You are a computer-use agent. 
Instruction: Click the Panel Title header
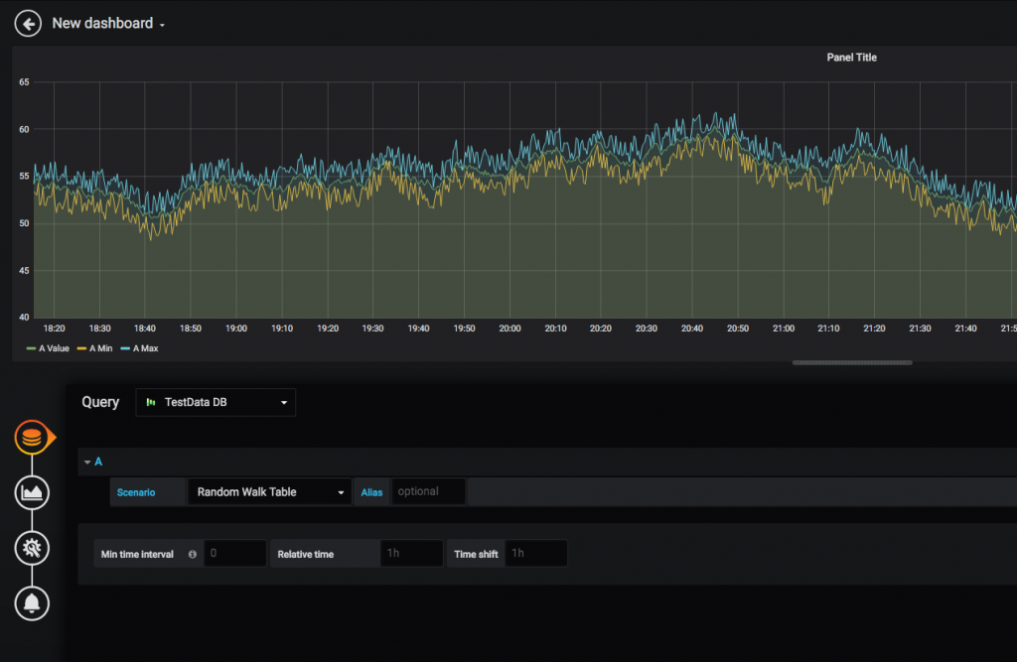(x=851, y=57)
